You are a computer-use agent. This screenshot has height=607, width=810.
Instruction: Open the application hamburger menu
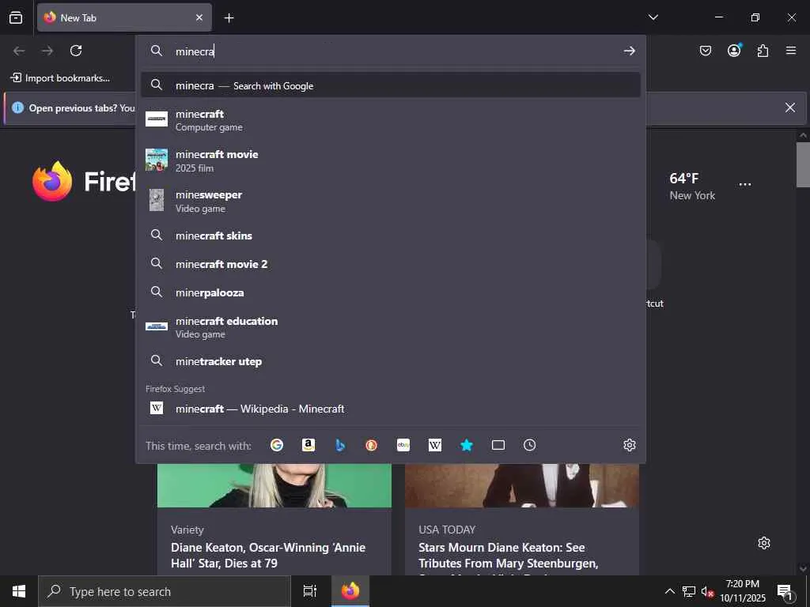[791, 51]
